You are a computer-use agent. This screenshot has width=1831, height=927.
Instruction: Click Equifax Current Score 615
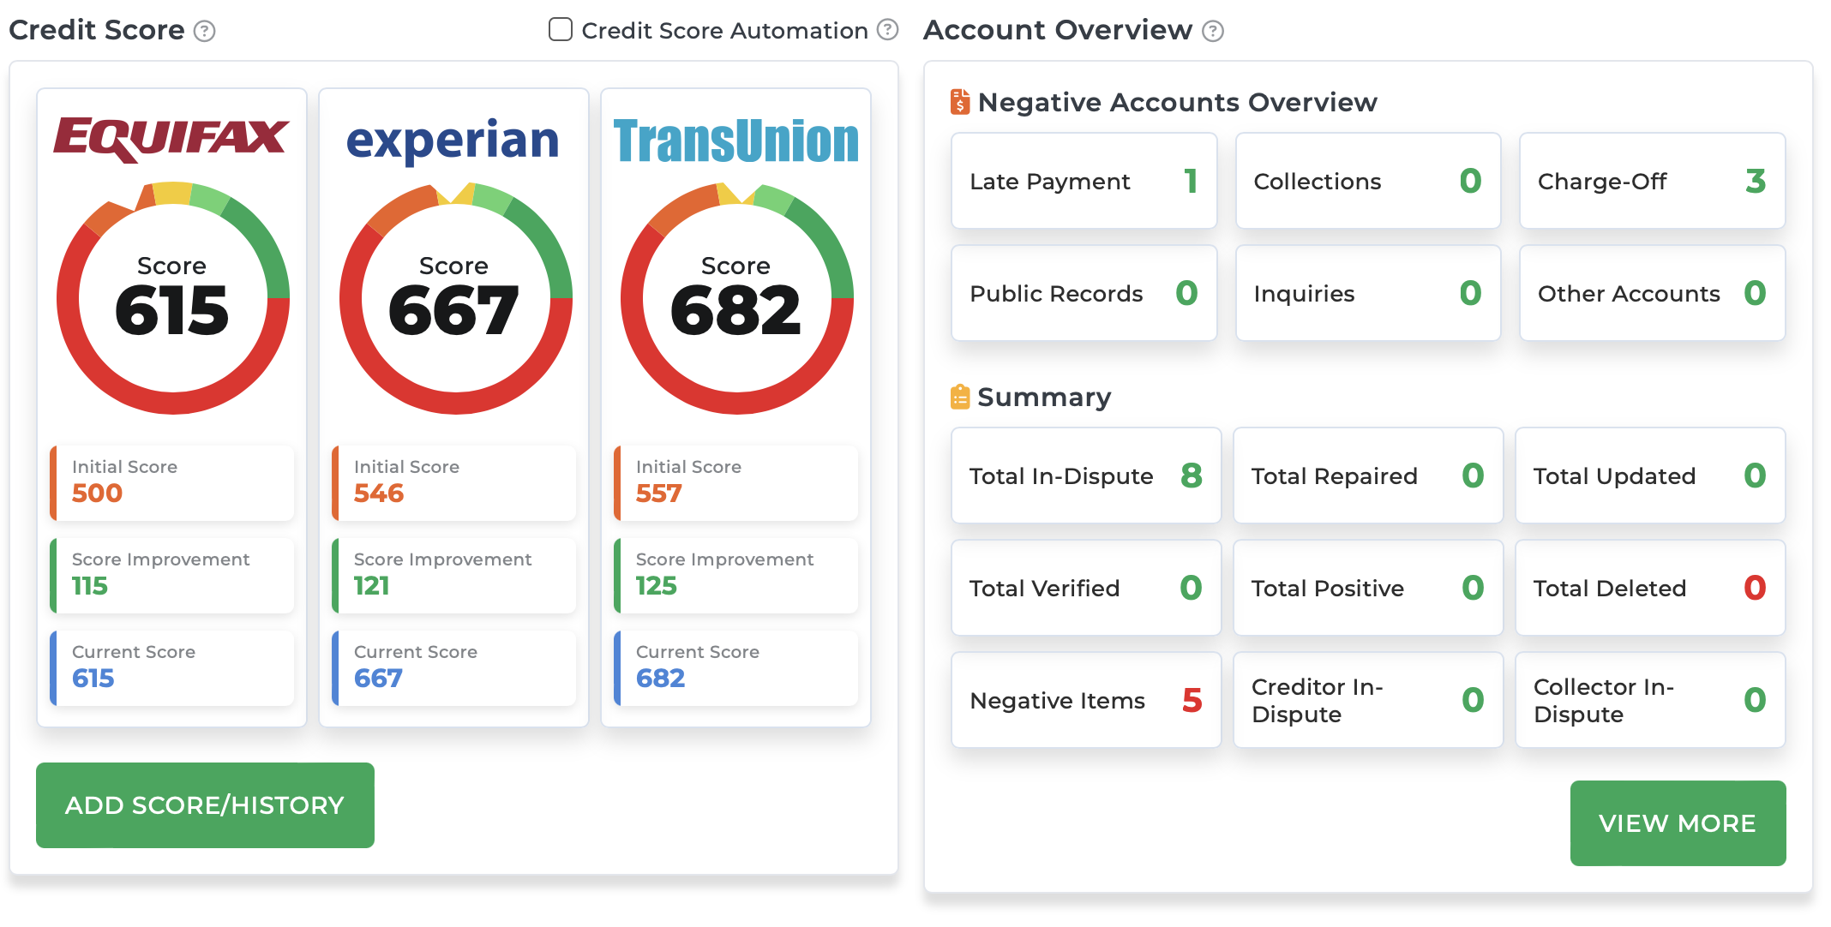171,667
